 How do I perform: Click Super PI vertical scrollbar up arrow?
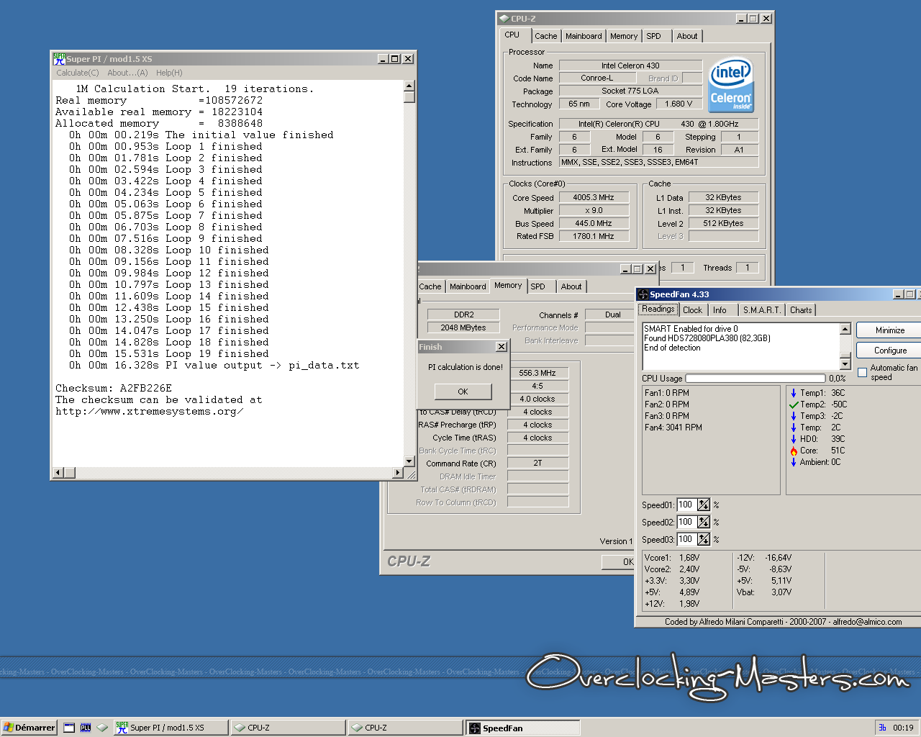pos(409,86)
